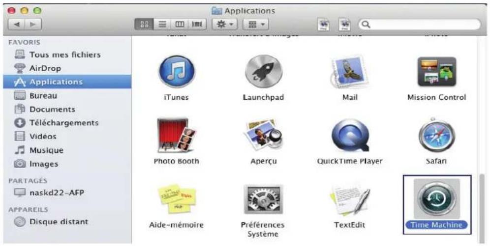Image resolution: width=490 pixels, height=246 pixels.
Task: Select Applications in the sidebar
Action: [67, 82]
